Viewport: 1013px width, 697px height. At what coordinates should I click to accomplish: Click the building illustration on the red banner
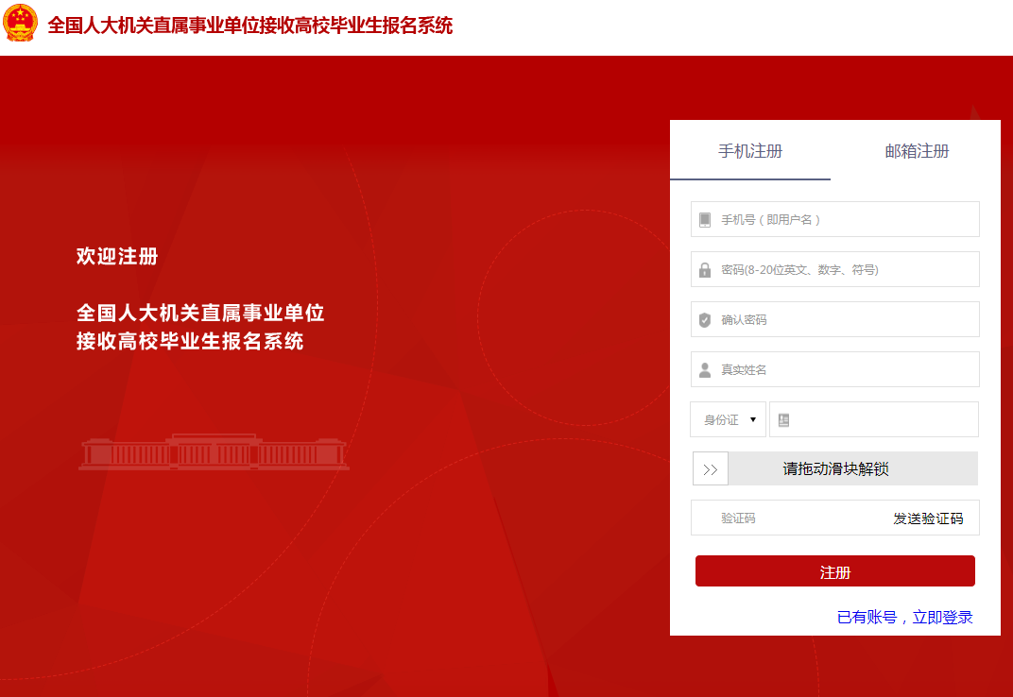215,453
